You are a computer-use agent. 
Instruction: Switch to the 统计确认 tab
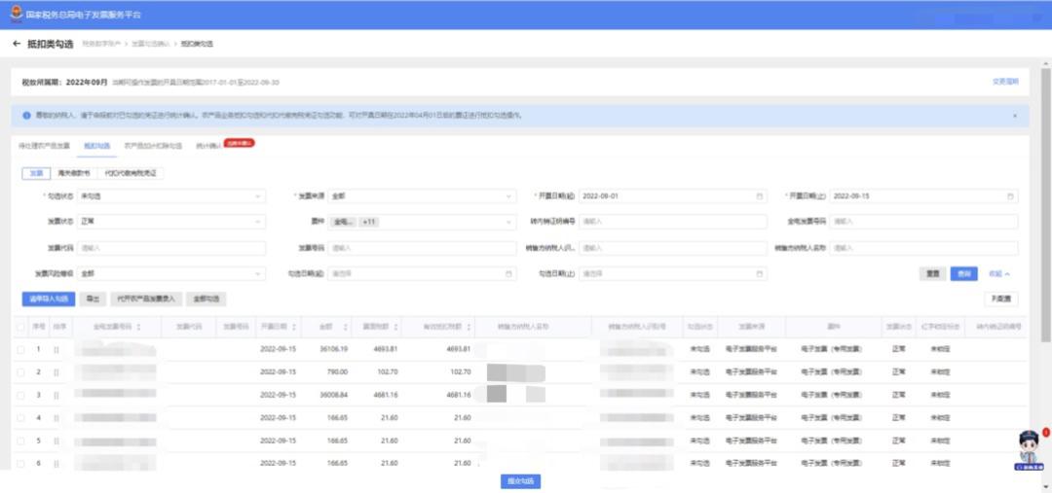207,145
